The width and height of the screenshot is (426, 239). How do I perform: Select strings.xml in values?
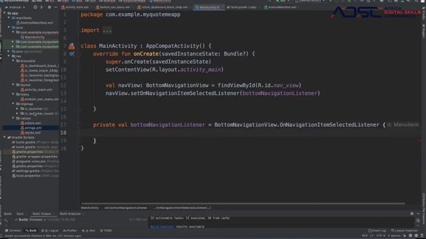click(x=31, y=128)
